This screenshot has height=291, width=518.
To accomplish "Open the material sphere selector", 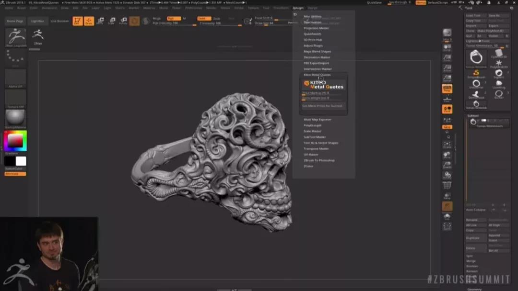I will pos(15,119).
